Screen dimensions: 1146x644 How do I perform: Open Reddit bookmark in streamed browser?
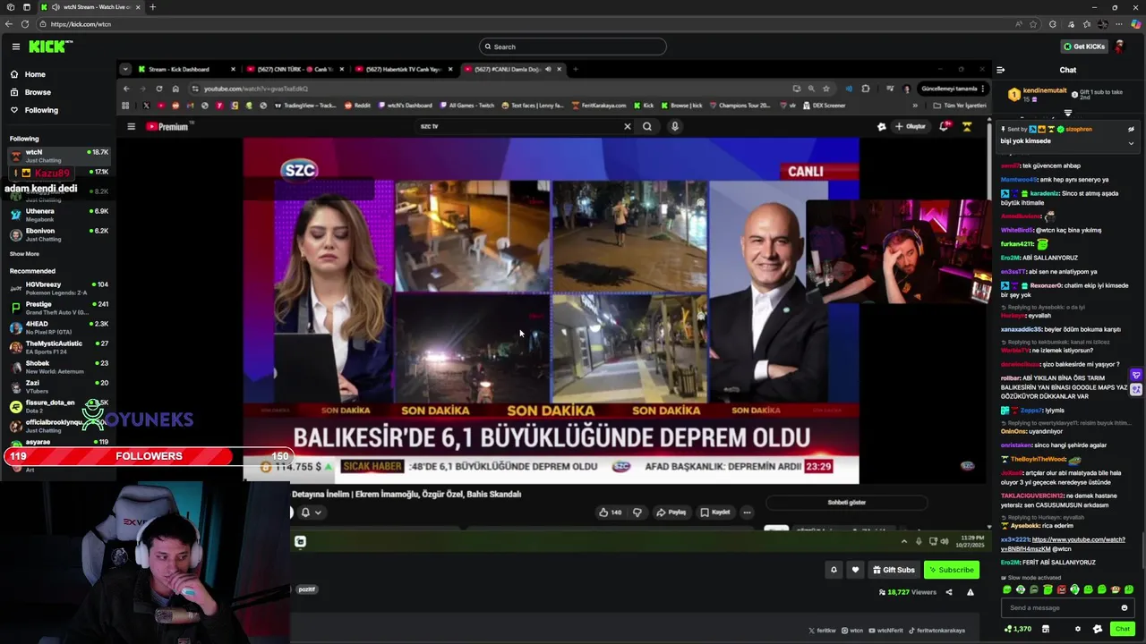point(357,106)
